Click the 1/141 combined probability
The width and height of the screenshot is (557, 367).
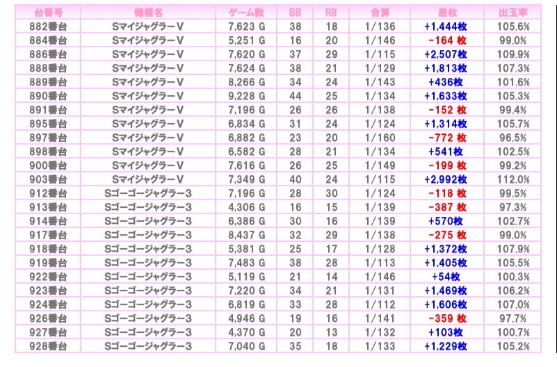click(x=380, y=318)
